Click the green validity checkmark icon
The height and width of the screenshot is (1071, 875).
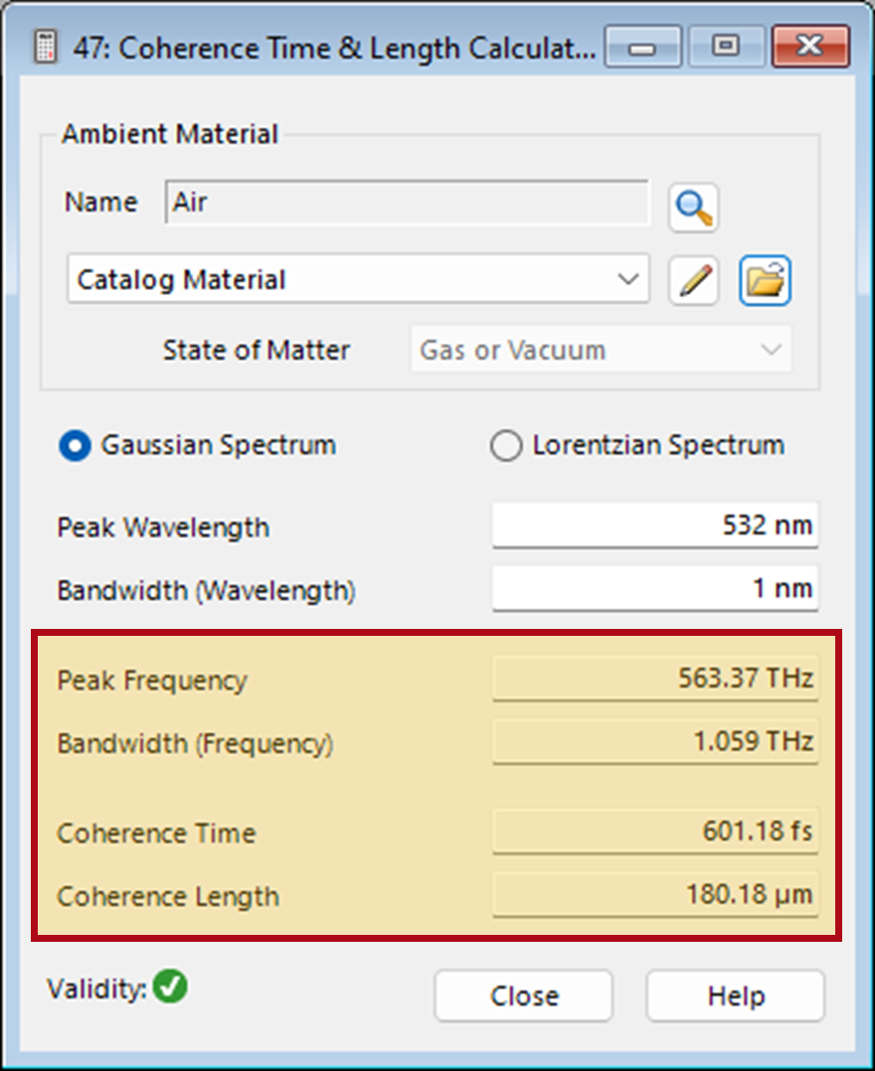(x=170, y=987)
